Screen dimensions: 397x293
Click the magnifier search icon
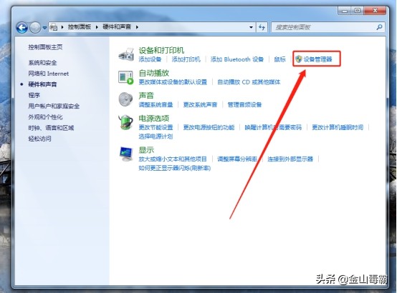pyautogui.click(x=379, y=26)
